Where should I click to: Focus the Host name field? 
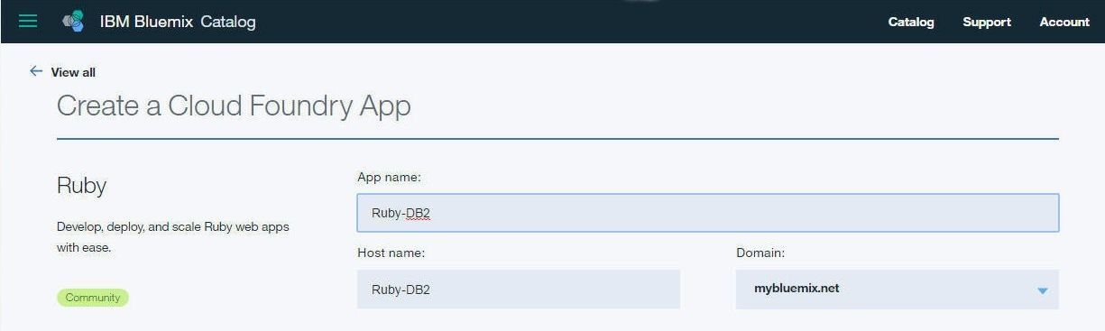[519, 290]
